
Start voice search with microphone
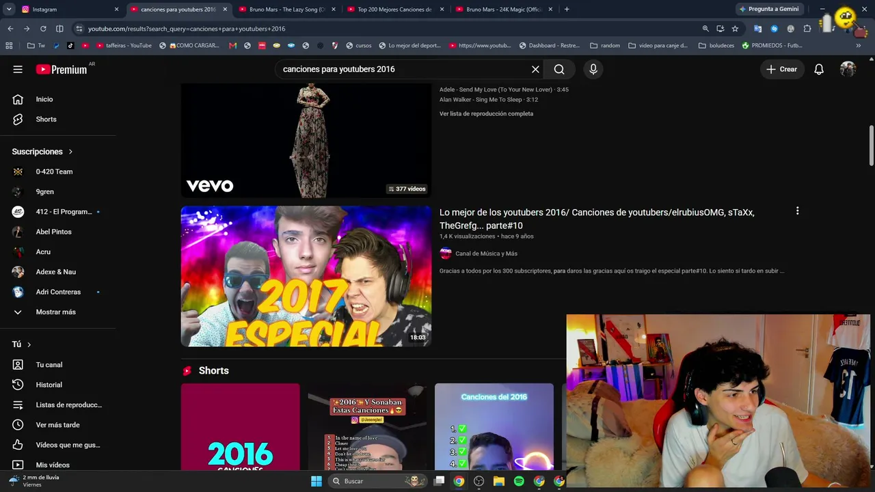coord(593,69)
